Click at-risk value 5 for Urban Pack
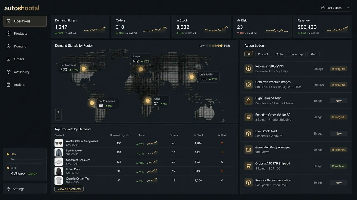 tap(222, 171)
